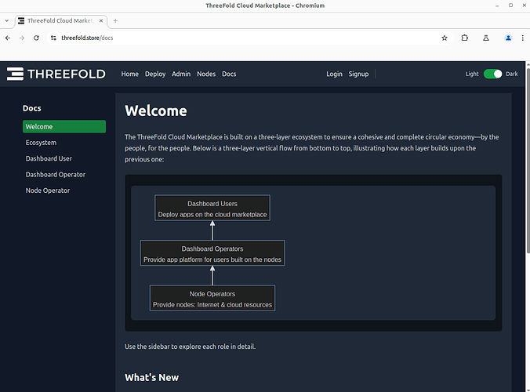The image size is (530, 392).
Task: Open Deploy in the top navigation
Action: pyautogui.click(x=155, y=74)
